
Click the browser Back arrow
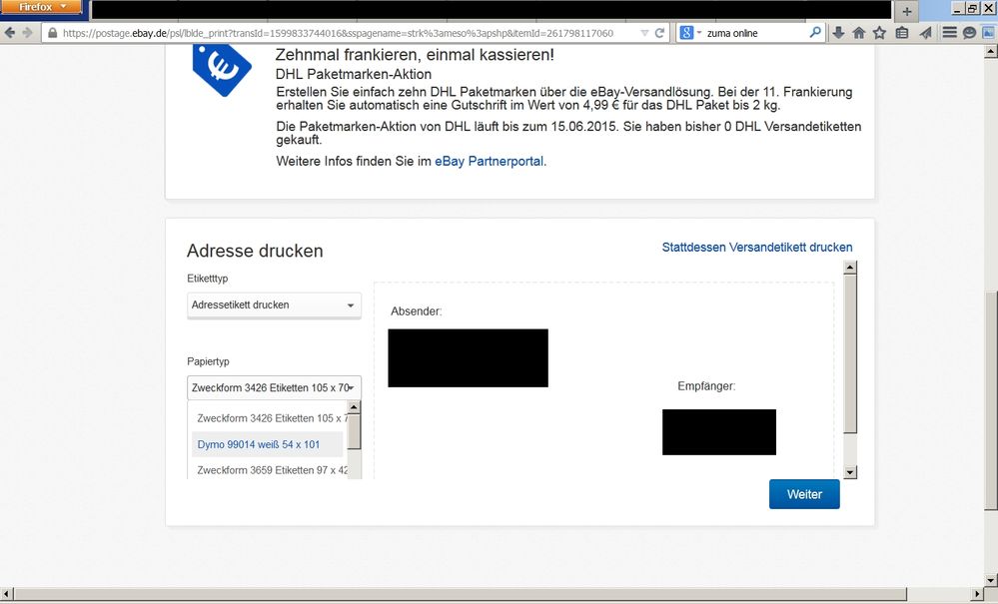pyautogui.click(x=11, y=33)
